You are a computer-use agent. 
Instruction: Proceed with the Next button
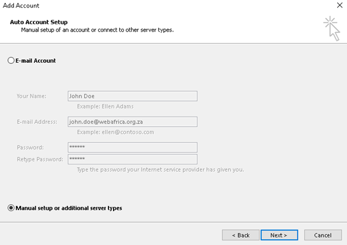(279, 235)
